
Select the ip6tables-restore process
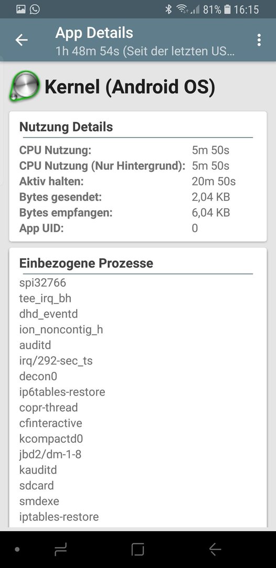[x=62, y=392]
